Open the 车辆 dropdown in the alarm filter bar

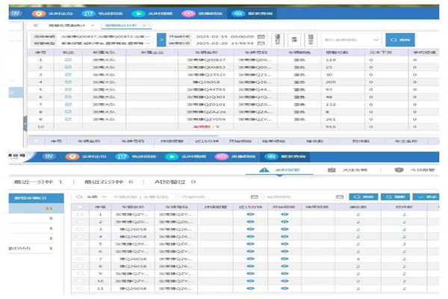pyautogui.click(x=93, y=197)
